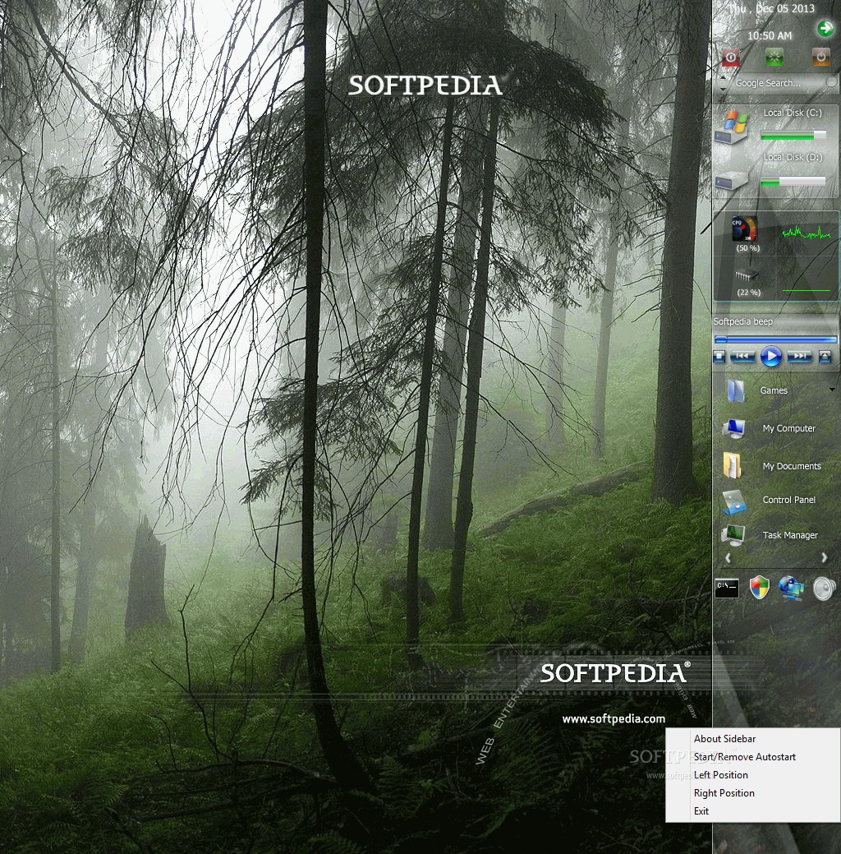
Task: Go to previous shortcuts page arrow
Action: tap(728, 558)
